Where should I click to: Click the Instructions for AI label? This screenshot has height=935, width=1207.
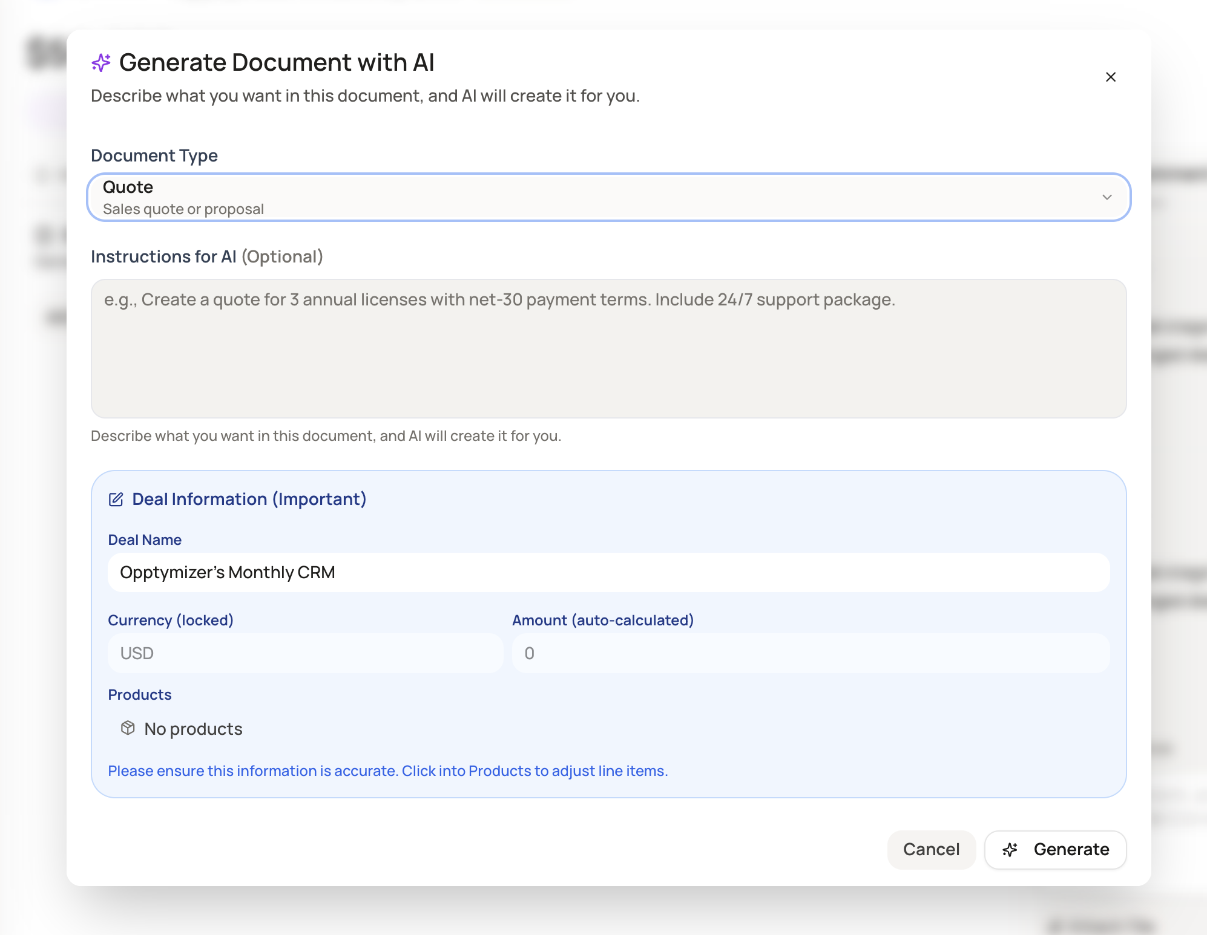207,256
